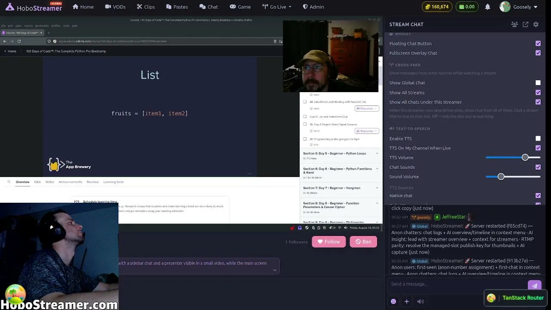Open Learning tools tab in Udemy

(113, 182)
